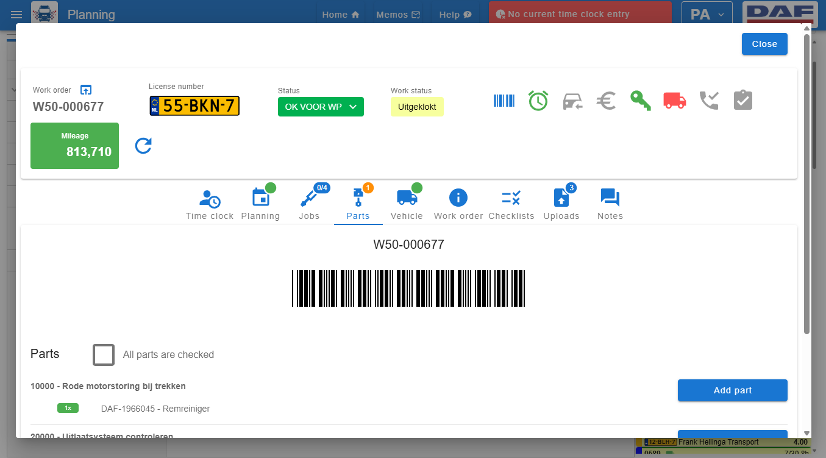
Task: Open the Jobs tab
Action: (309, 205)
